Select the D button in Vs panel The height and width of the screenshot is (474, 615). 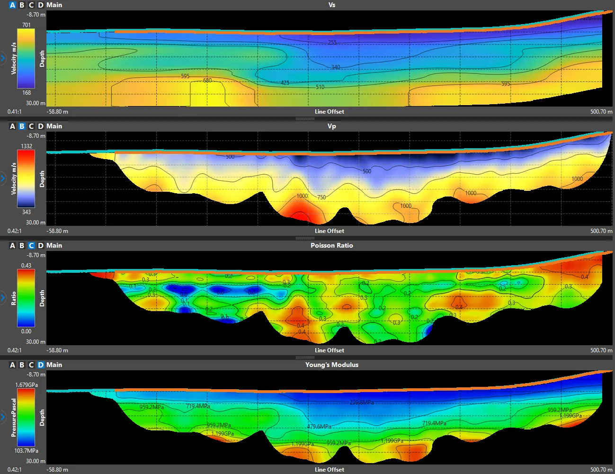tap(41, 5)
